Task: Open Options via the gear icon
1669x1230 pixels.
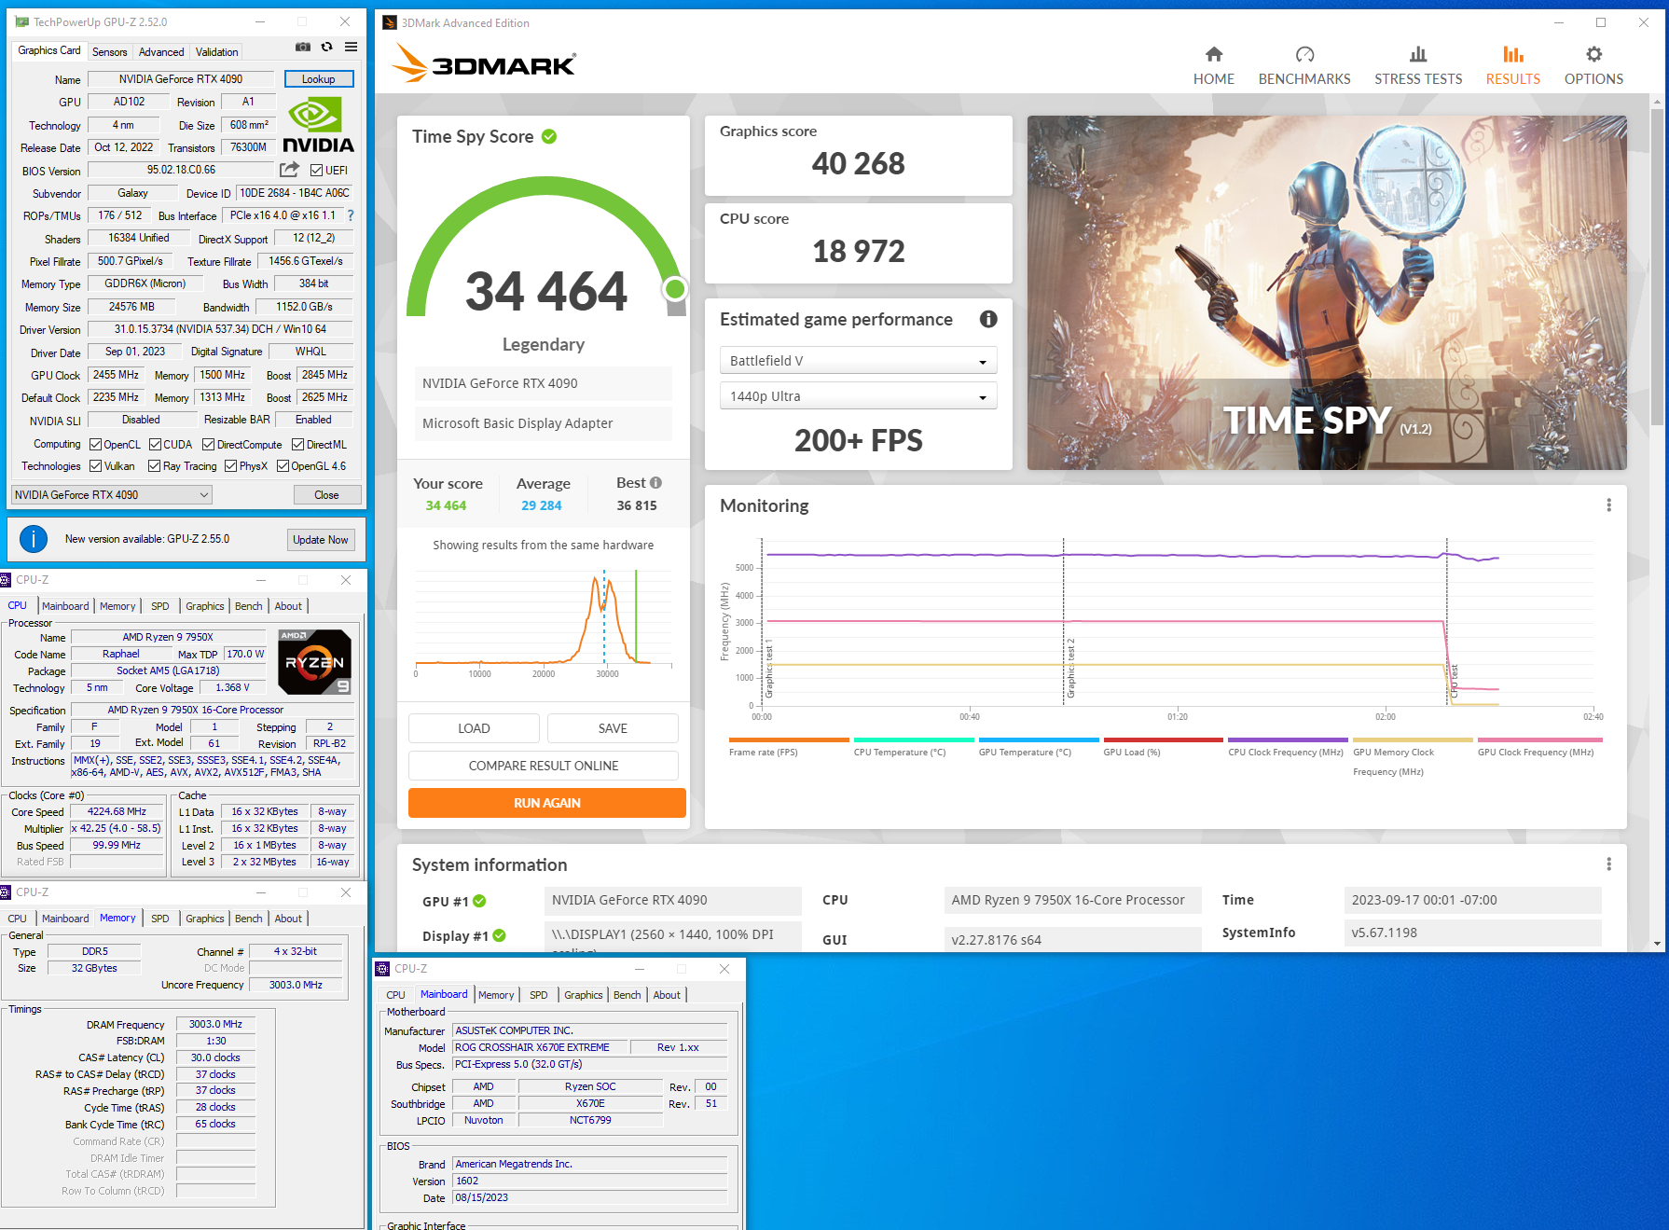Action: pyautogui.click(x=1593, y=55)
